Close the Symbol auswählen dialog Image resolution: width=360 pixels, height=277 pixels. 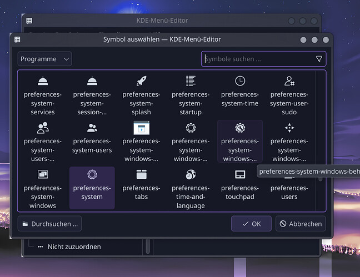pos(326,40)
